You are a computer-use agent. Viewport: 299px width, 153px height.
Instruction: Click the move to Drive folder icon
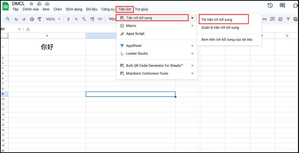coord(39,4)
